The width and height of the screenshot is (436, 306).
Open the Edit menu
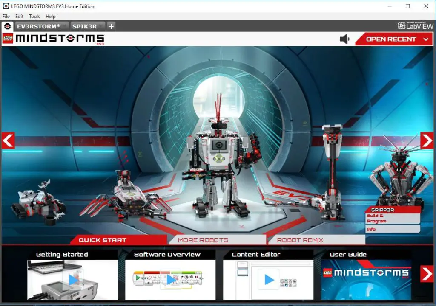click(19, 17)
